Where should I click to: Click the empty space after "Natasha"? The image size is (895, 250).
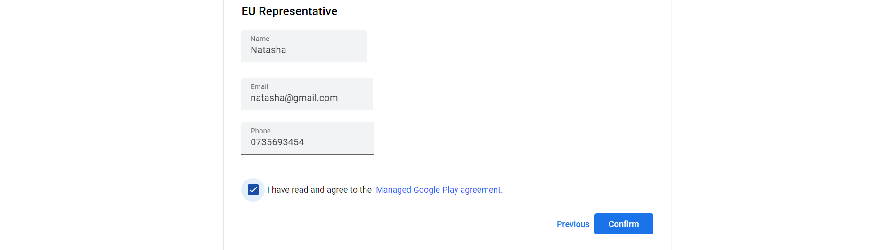[x=330, y=50]
